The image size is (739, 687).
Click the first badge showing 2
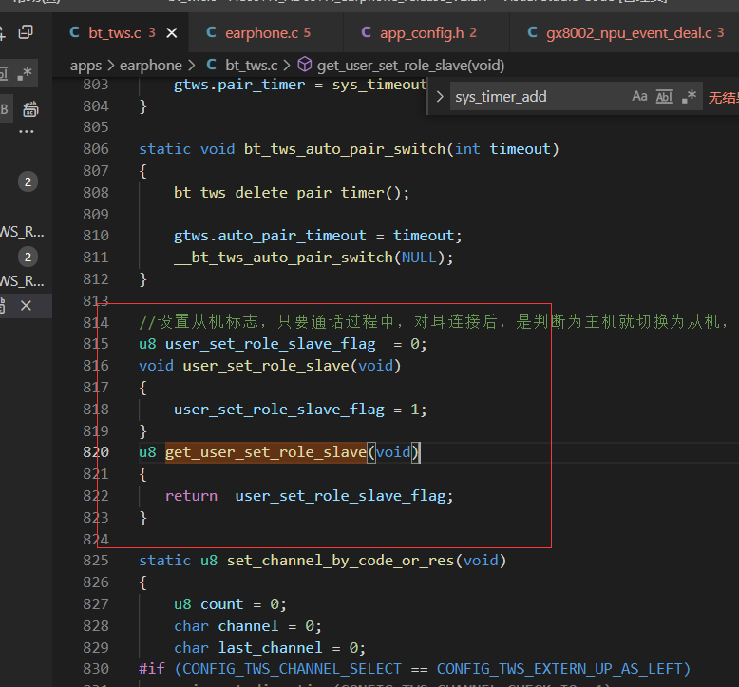point(28,182)
